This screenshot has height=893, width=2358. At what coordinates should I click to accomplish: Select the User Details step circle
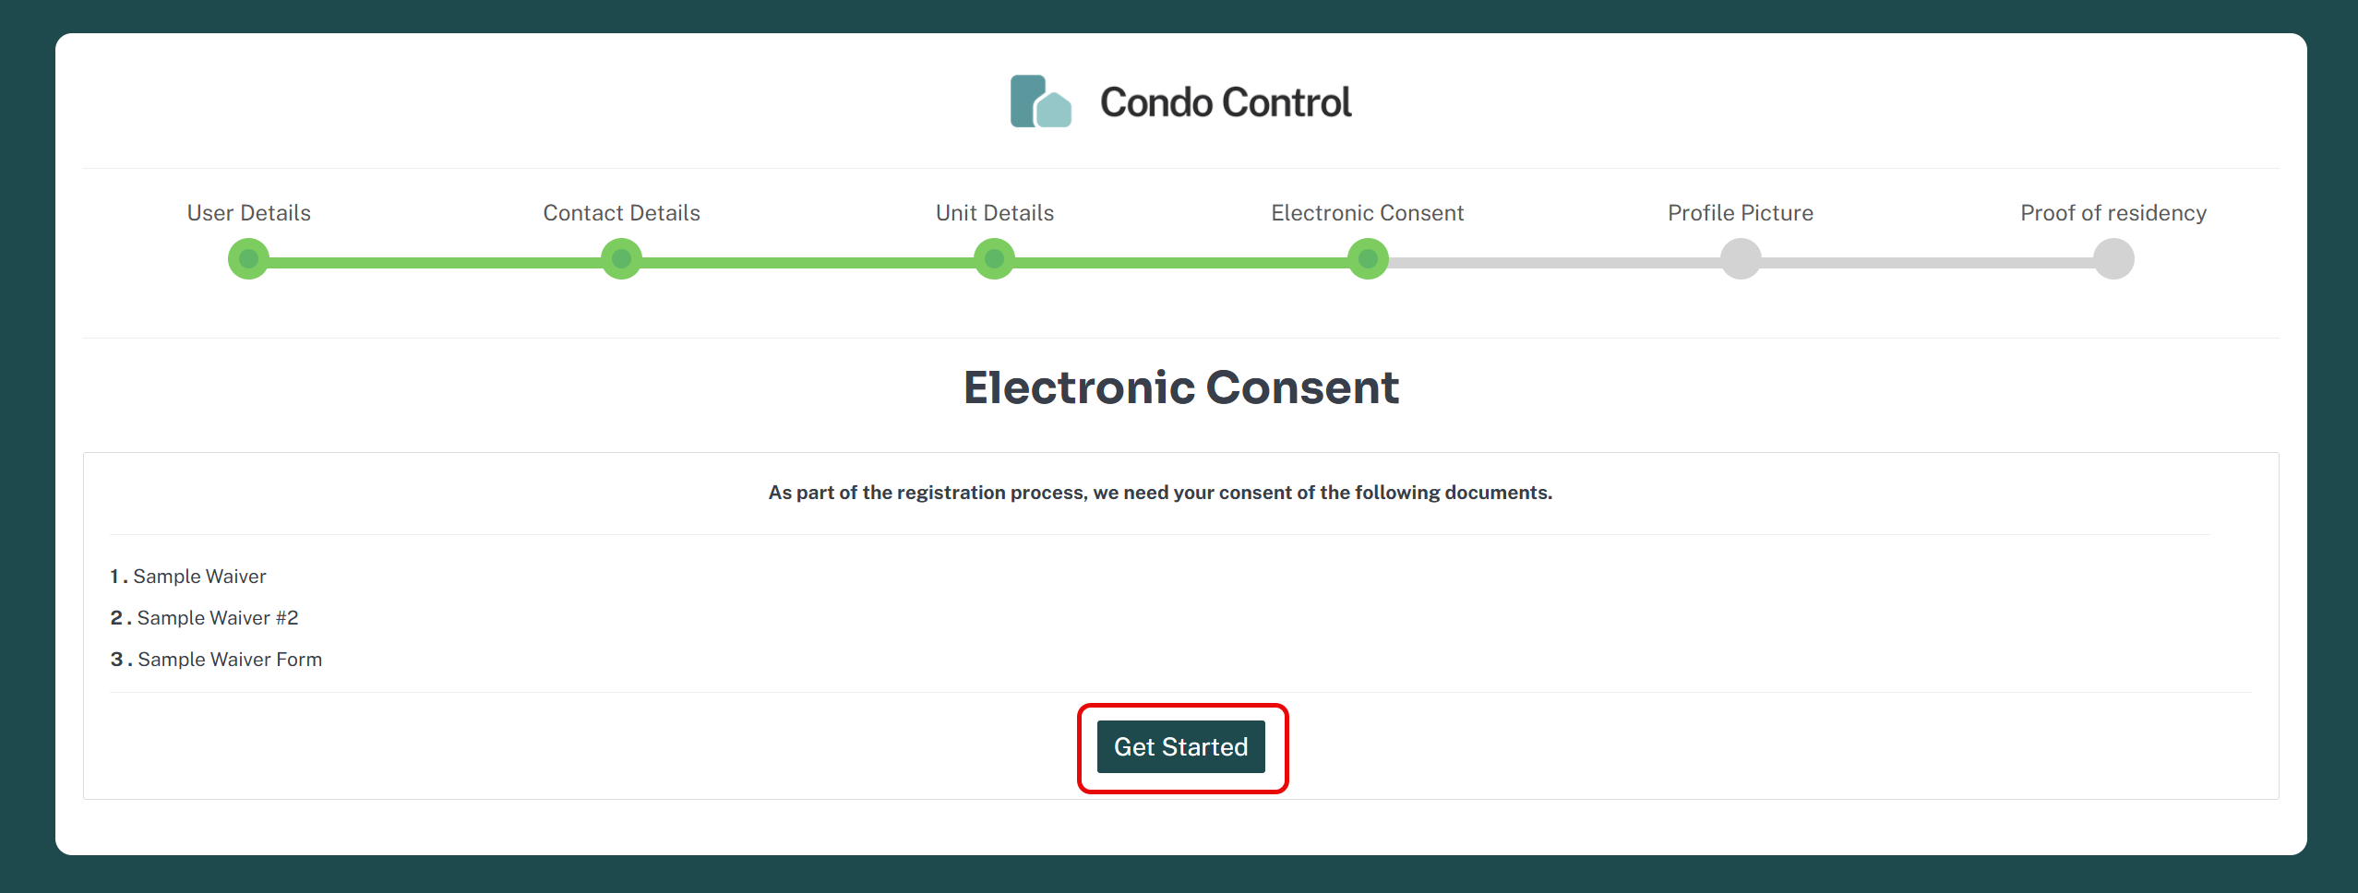pos(248,259)
